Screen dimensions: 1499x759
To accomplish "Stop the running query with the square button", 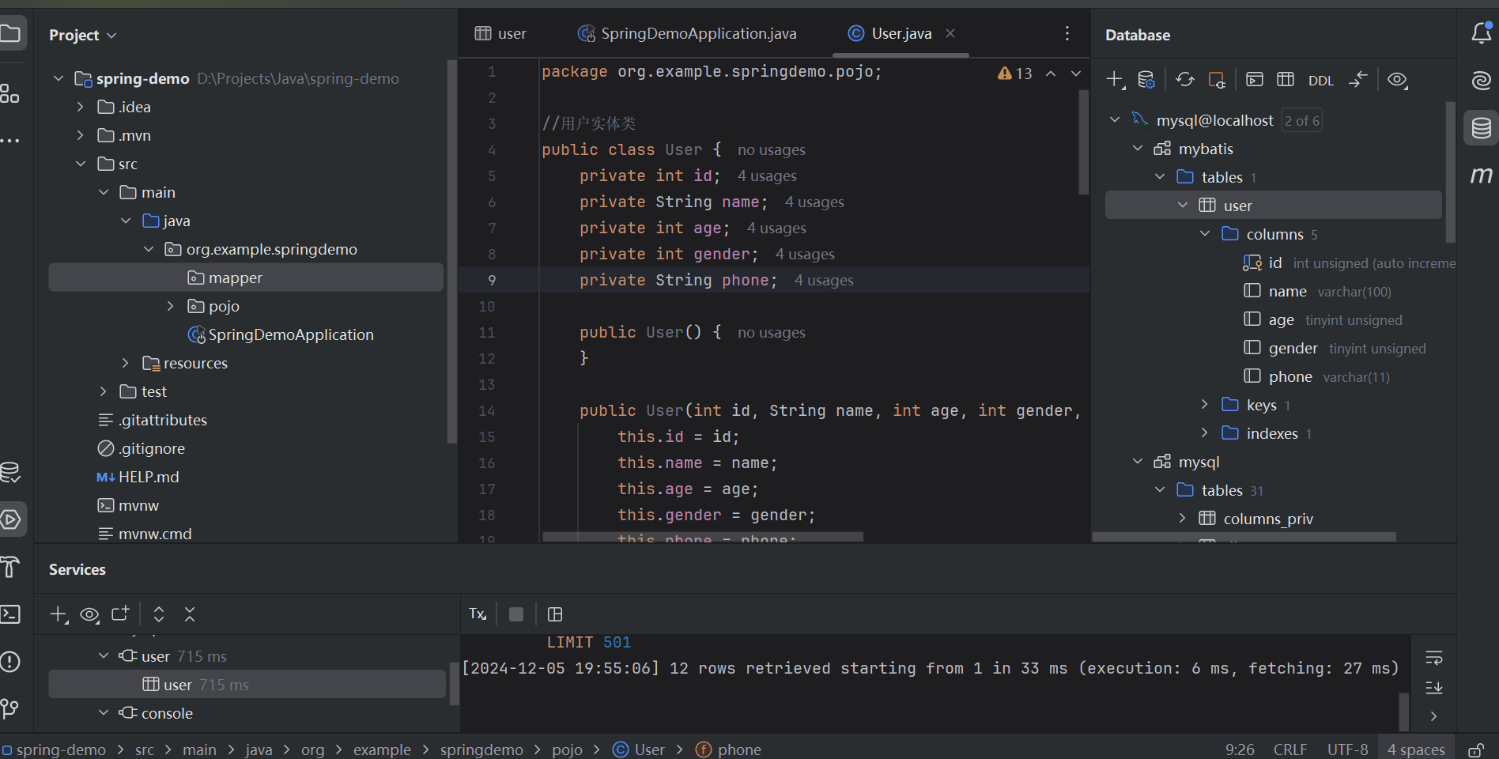I will (516, 614).
